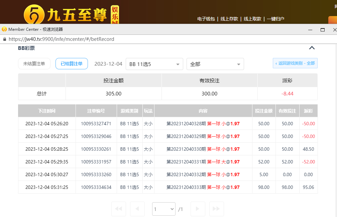Viewport: 337px width, 217px height.
Task: Minimize the Member Center window
Action: 310,29
